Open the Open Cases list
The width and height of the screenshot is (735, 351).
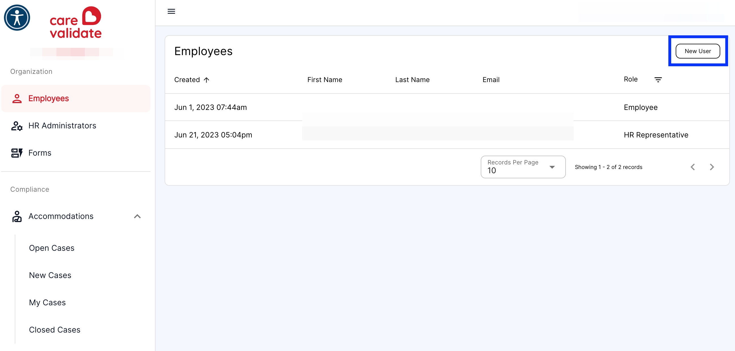pyautogui.click(x=52, y=248)
